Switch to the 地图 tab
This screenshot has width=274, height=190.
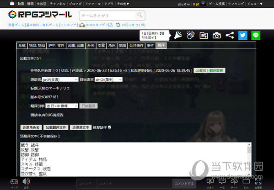point(122,46)
